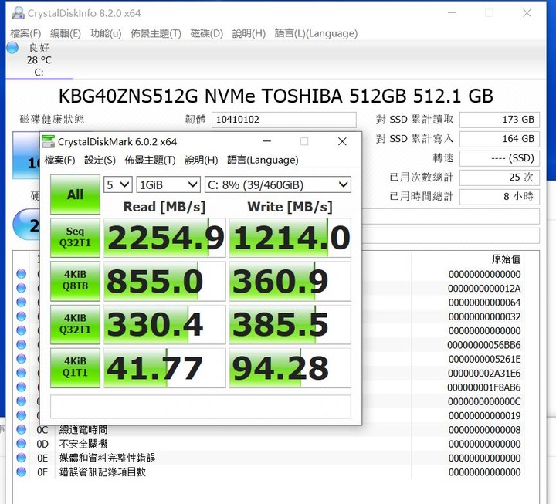Click the 4KiB Q32T1 write result 385.5
The image size is (556, 504).
point(290,324)
